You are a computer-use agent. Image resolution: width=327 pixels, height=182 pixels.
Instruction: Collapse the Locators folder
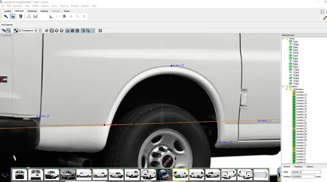coord(283,86)
